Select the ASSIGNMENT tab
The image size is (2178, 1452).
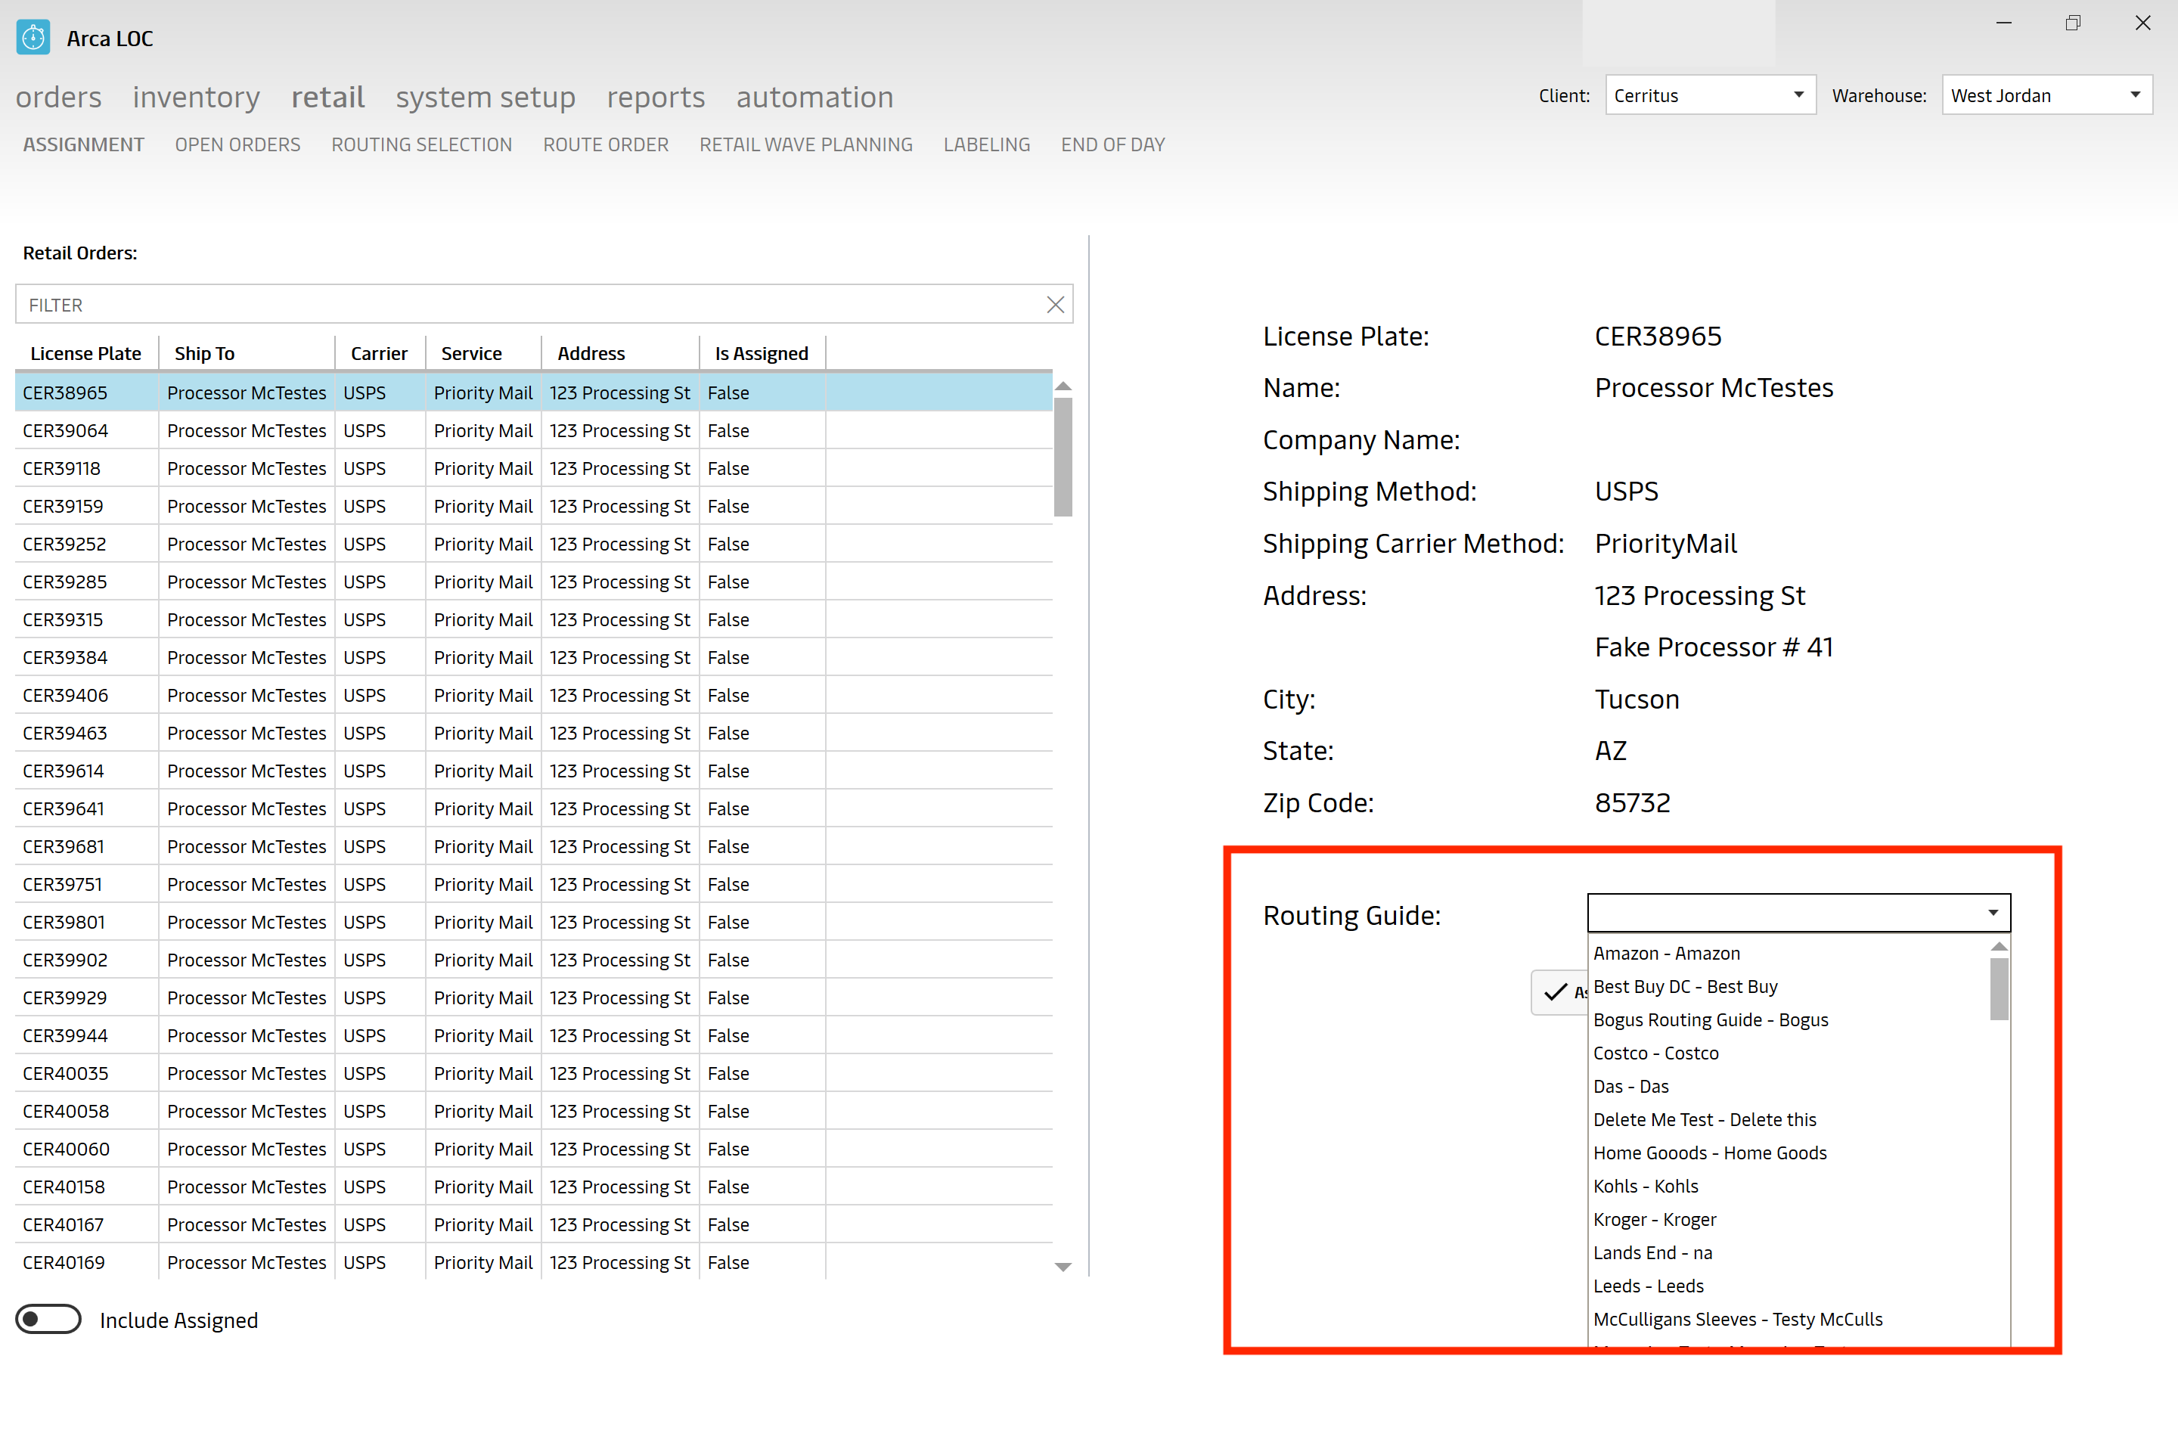[82, 143]
